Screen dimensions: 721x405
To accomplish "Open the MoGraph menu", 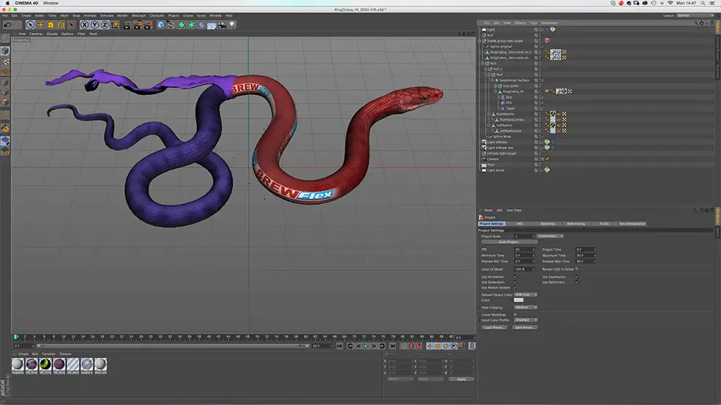I will pyautogui.click(x=138, y=15).
